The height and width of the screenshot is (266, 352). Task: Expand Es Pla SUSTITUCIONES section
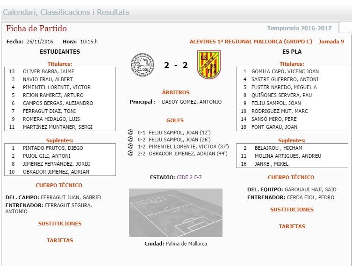click(x=292, y=210)
